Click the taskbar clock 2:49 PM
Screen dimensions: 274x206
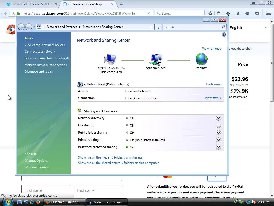point(264,202)
